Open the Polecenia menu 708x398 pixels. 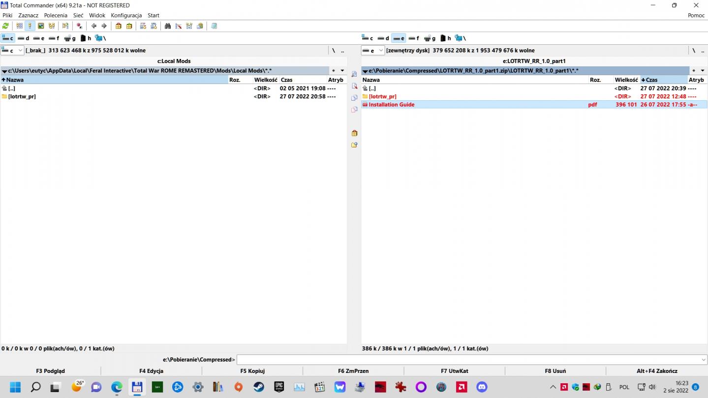tap(56, 15)
